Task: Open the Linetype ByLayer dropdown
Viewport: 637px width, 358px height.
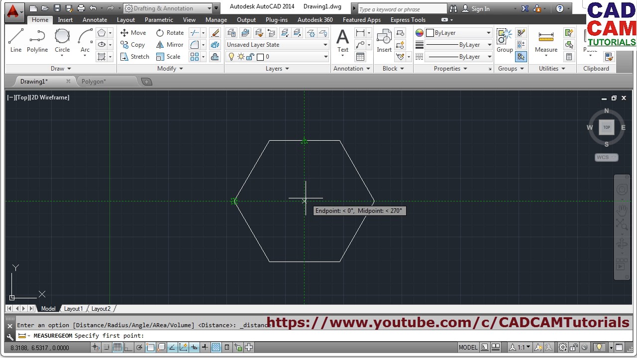Action: 460,57
